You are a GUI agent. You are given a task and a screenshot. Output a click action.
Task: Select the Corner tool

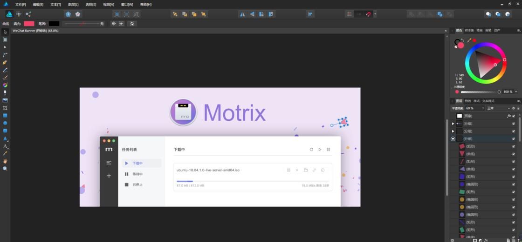(5, 55)
